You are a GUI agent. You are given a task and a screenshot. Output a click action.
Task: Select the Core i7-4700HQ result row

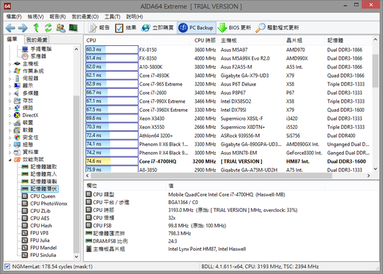tap(228, 161)
